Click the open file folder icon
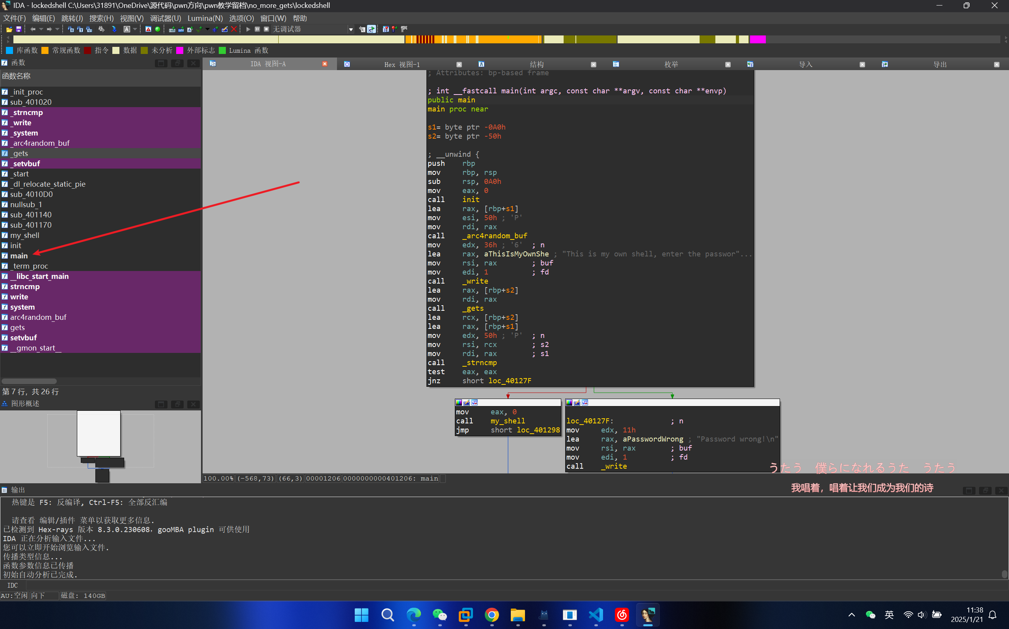The image size is (1009, 629). 9,29
